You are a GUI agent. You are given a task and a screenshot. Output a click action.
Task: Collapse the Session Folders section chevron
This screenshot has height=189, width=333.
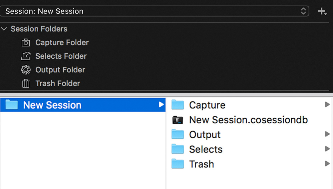pyautogui.click(x=4, y=29)
